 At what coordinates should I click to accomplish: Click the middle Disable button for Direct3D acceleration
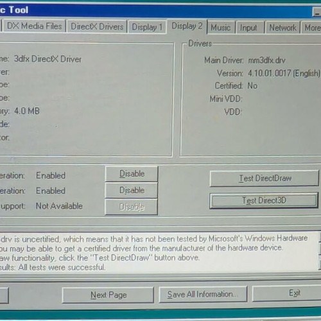[x=132, y=190]
